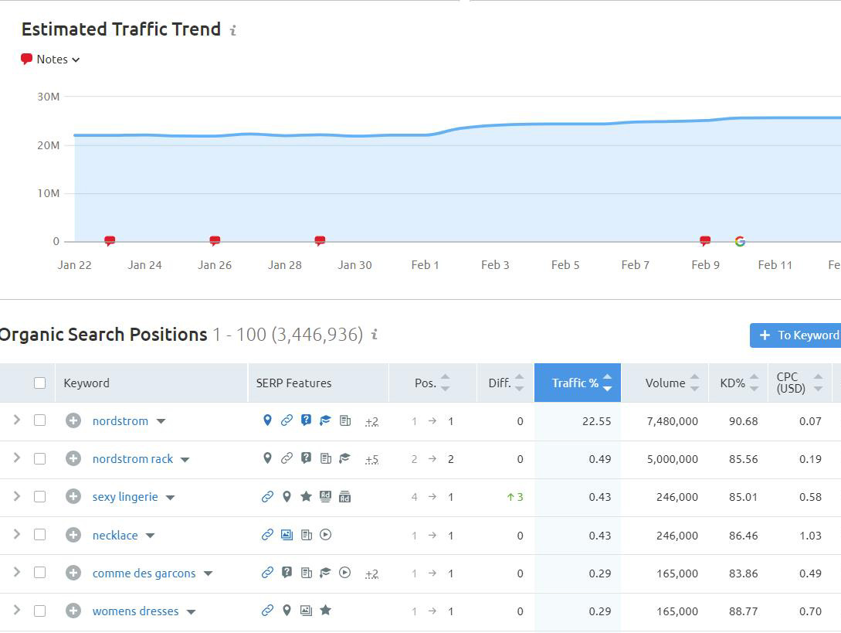Expand the nordstrom row details chevron
Viewport: 841px width, 633px height.
tap(16, 420)
